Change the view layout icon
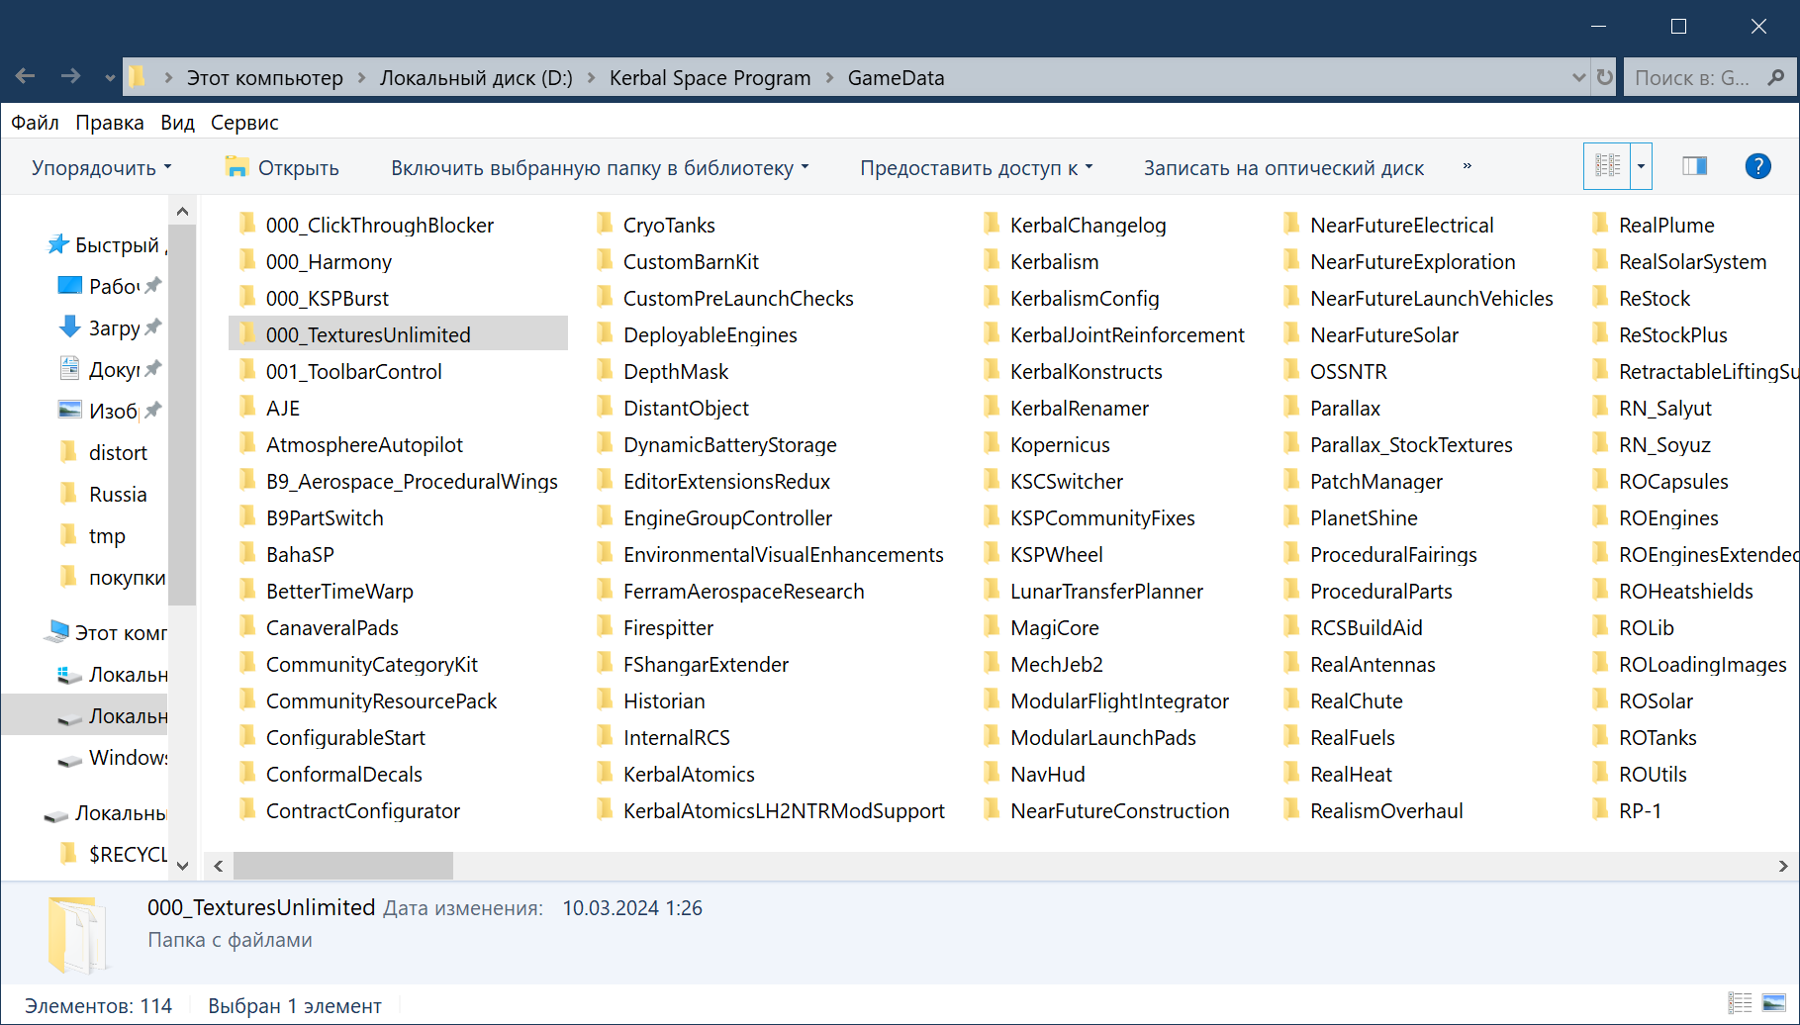This screenshot has height=1025, width=1800. pyautogui.click(x=1607, y=166)
